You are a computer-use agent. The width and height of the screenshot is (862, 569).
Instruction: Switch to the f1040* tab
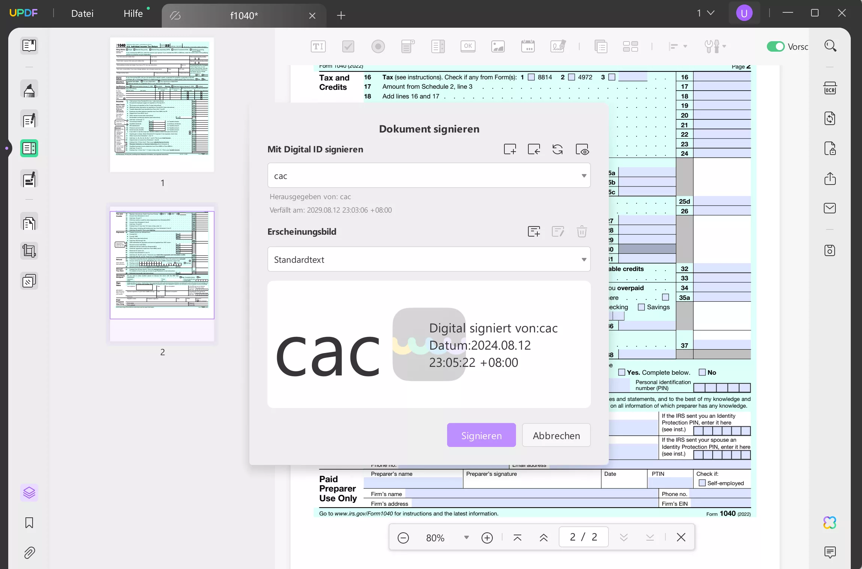point(244,15)
